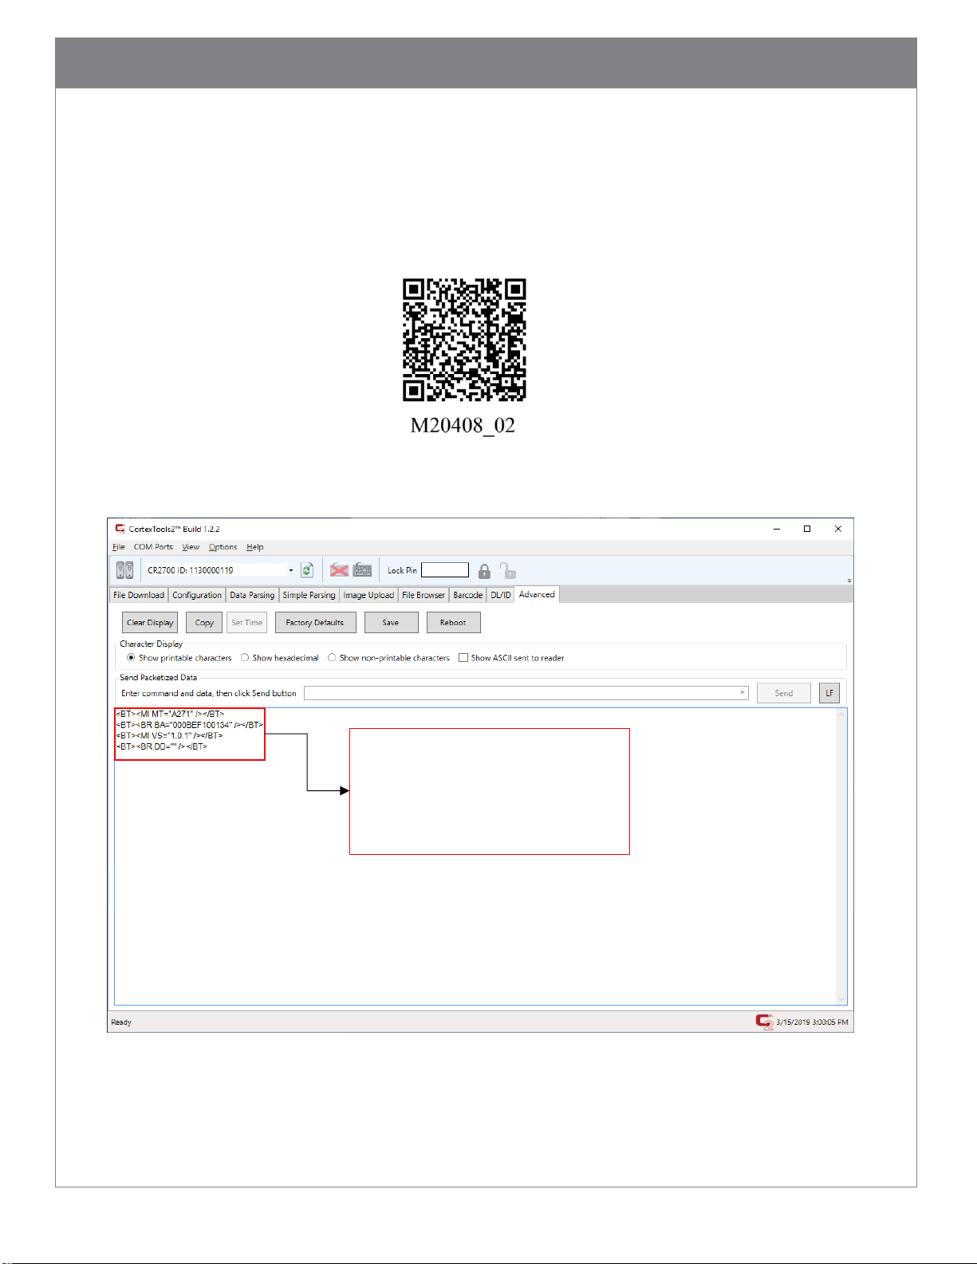Image resolution: width=977 pixels, height=1264 pixels.
Task: Click the Factory Defaults button
Action: coord(315,623)
